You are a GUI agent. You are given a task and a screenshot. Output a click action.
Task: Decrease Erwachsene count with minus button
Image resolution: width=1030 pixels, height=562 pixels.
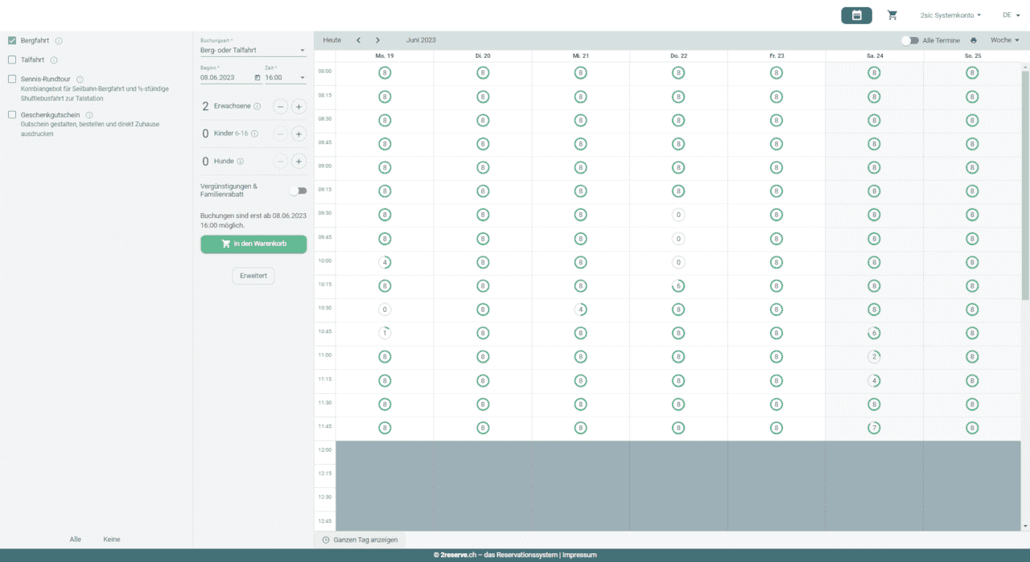(x=280, y=106)
